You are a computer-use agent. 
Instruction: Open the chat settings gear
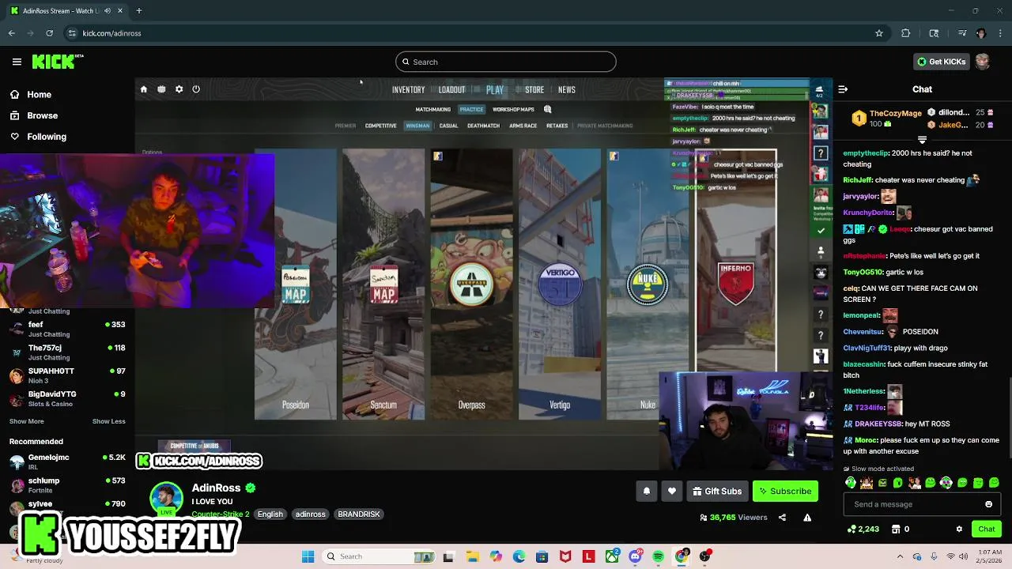point(959,529)
